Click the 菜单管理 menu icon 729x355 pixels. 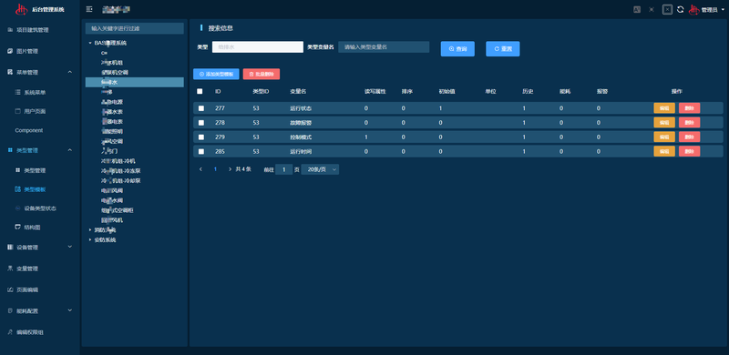(x=10, y=72)
